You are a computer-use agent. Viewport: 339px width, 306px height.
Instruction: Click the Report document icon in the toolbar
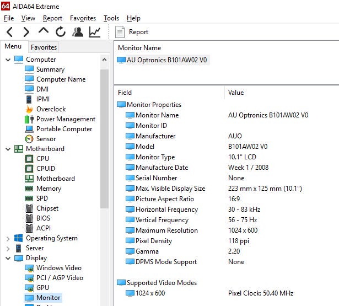pyautogui.click(x=120, y=32)
